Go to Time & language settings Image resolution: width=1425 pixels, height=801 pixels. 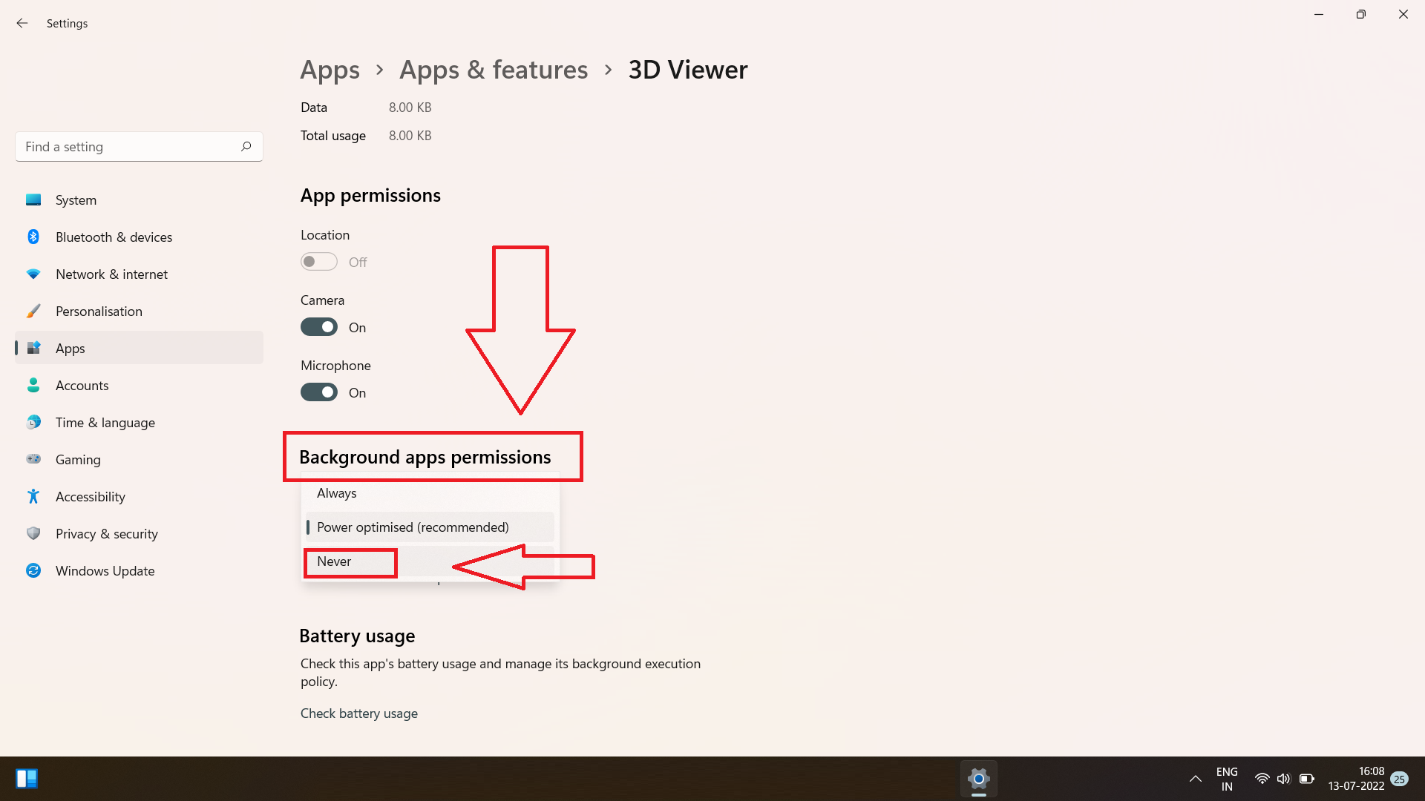[x=105, y=422]
